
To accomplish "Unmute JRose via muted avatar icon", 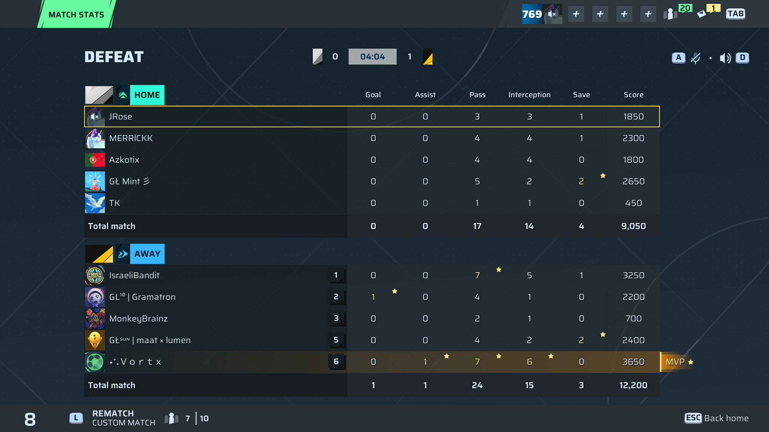I will pos(95,116).
